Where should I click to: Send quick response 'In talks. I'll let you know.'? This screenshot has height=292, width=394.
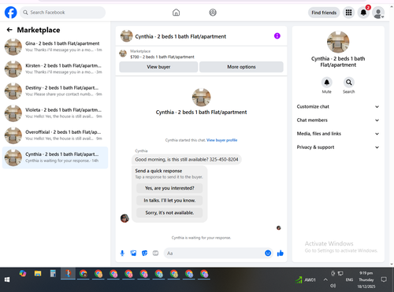click(x=169, y=201)
